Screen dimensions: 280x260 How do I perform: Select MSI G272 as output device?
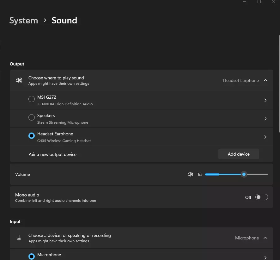[32, 99]
